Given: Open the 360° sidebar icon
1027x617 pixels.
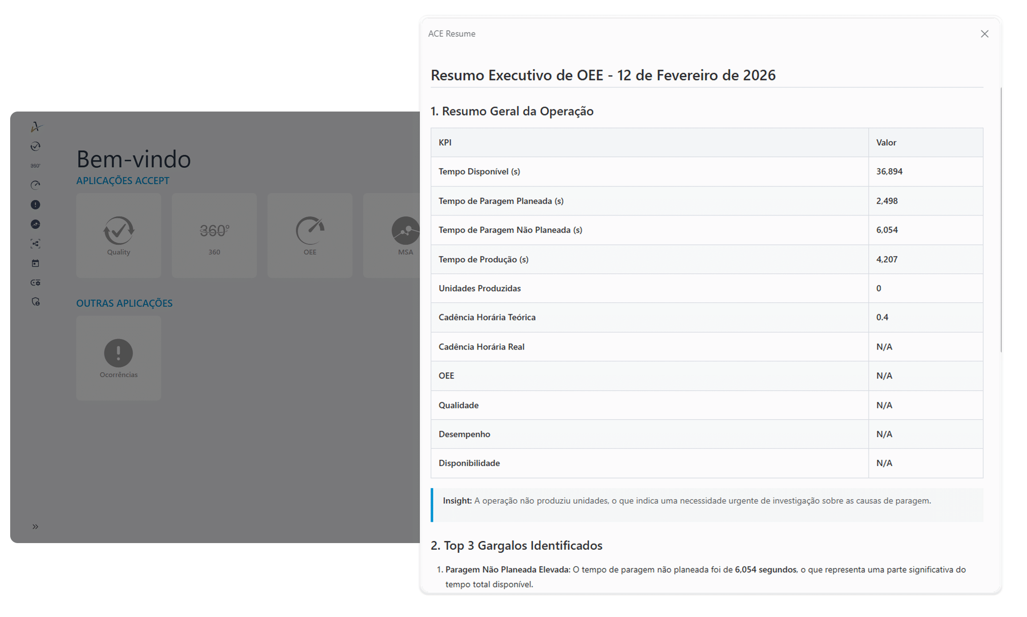Looking at the screenshot, I should (35, 166).
